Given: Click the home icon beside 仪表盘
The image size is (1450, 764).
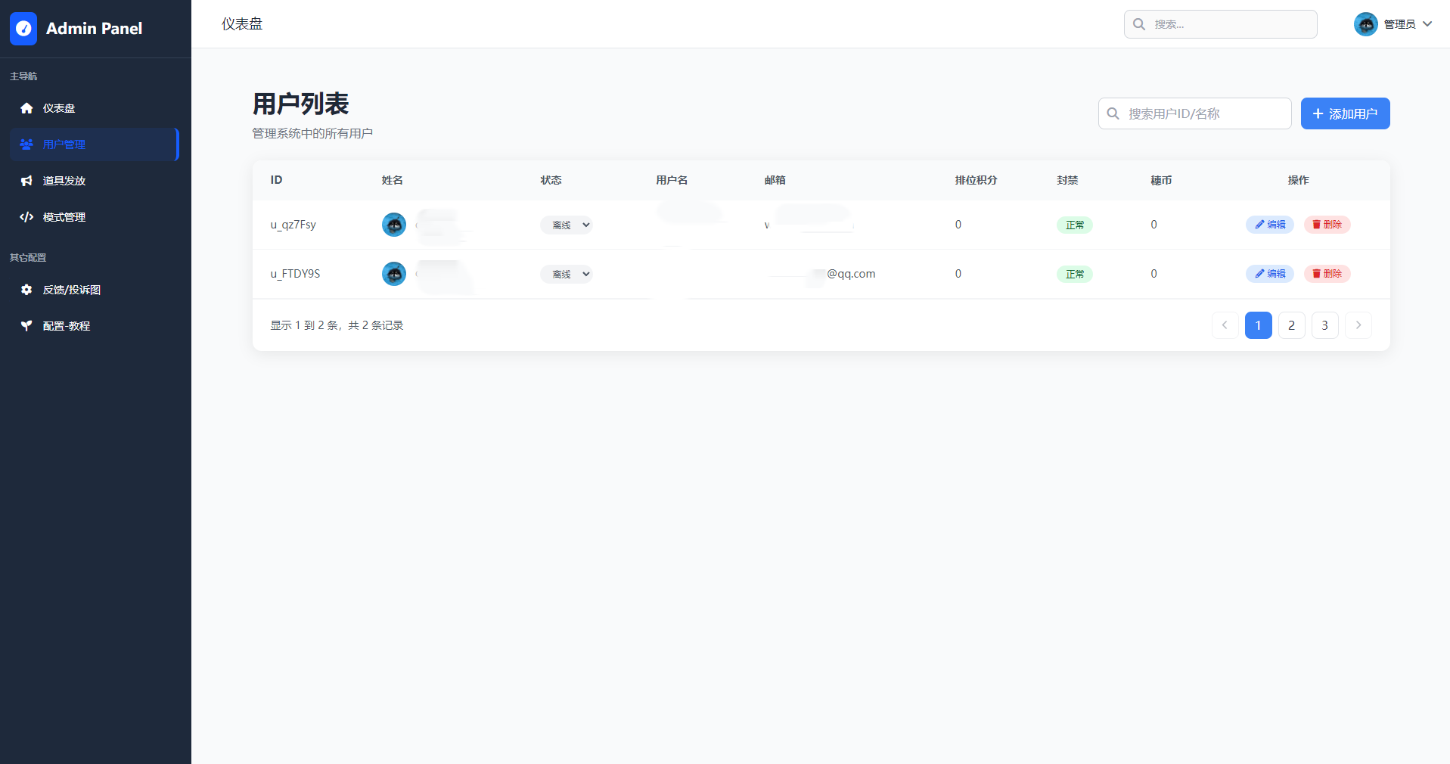Looking at the screenshot, I should pos(26,108).
